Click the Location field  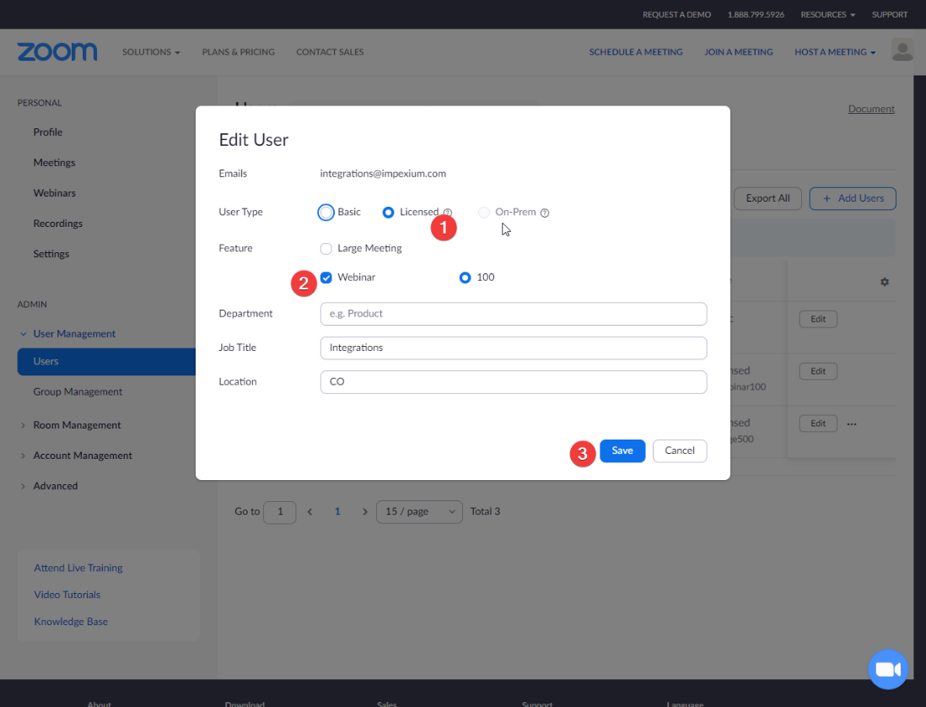click(514, 382)
